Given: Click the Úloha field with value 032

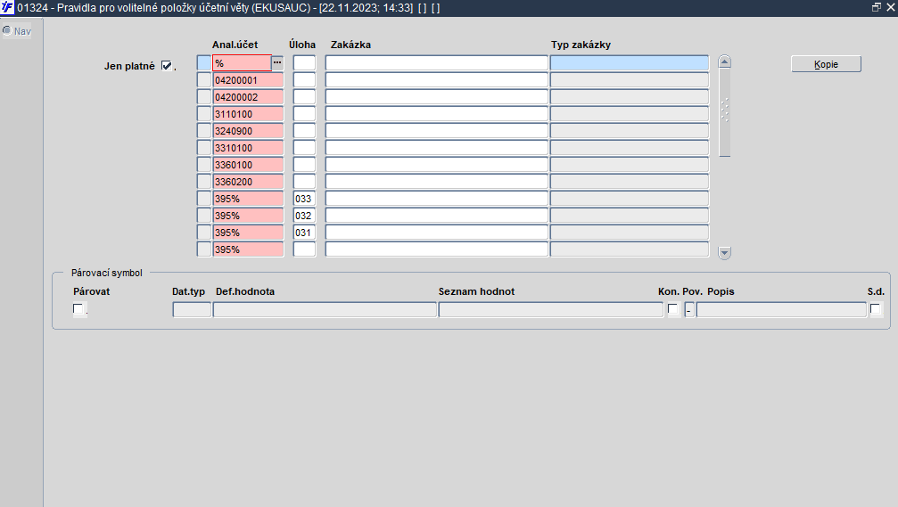Looking at the screenshot, I should tap(304, 216).
